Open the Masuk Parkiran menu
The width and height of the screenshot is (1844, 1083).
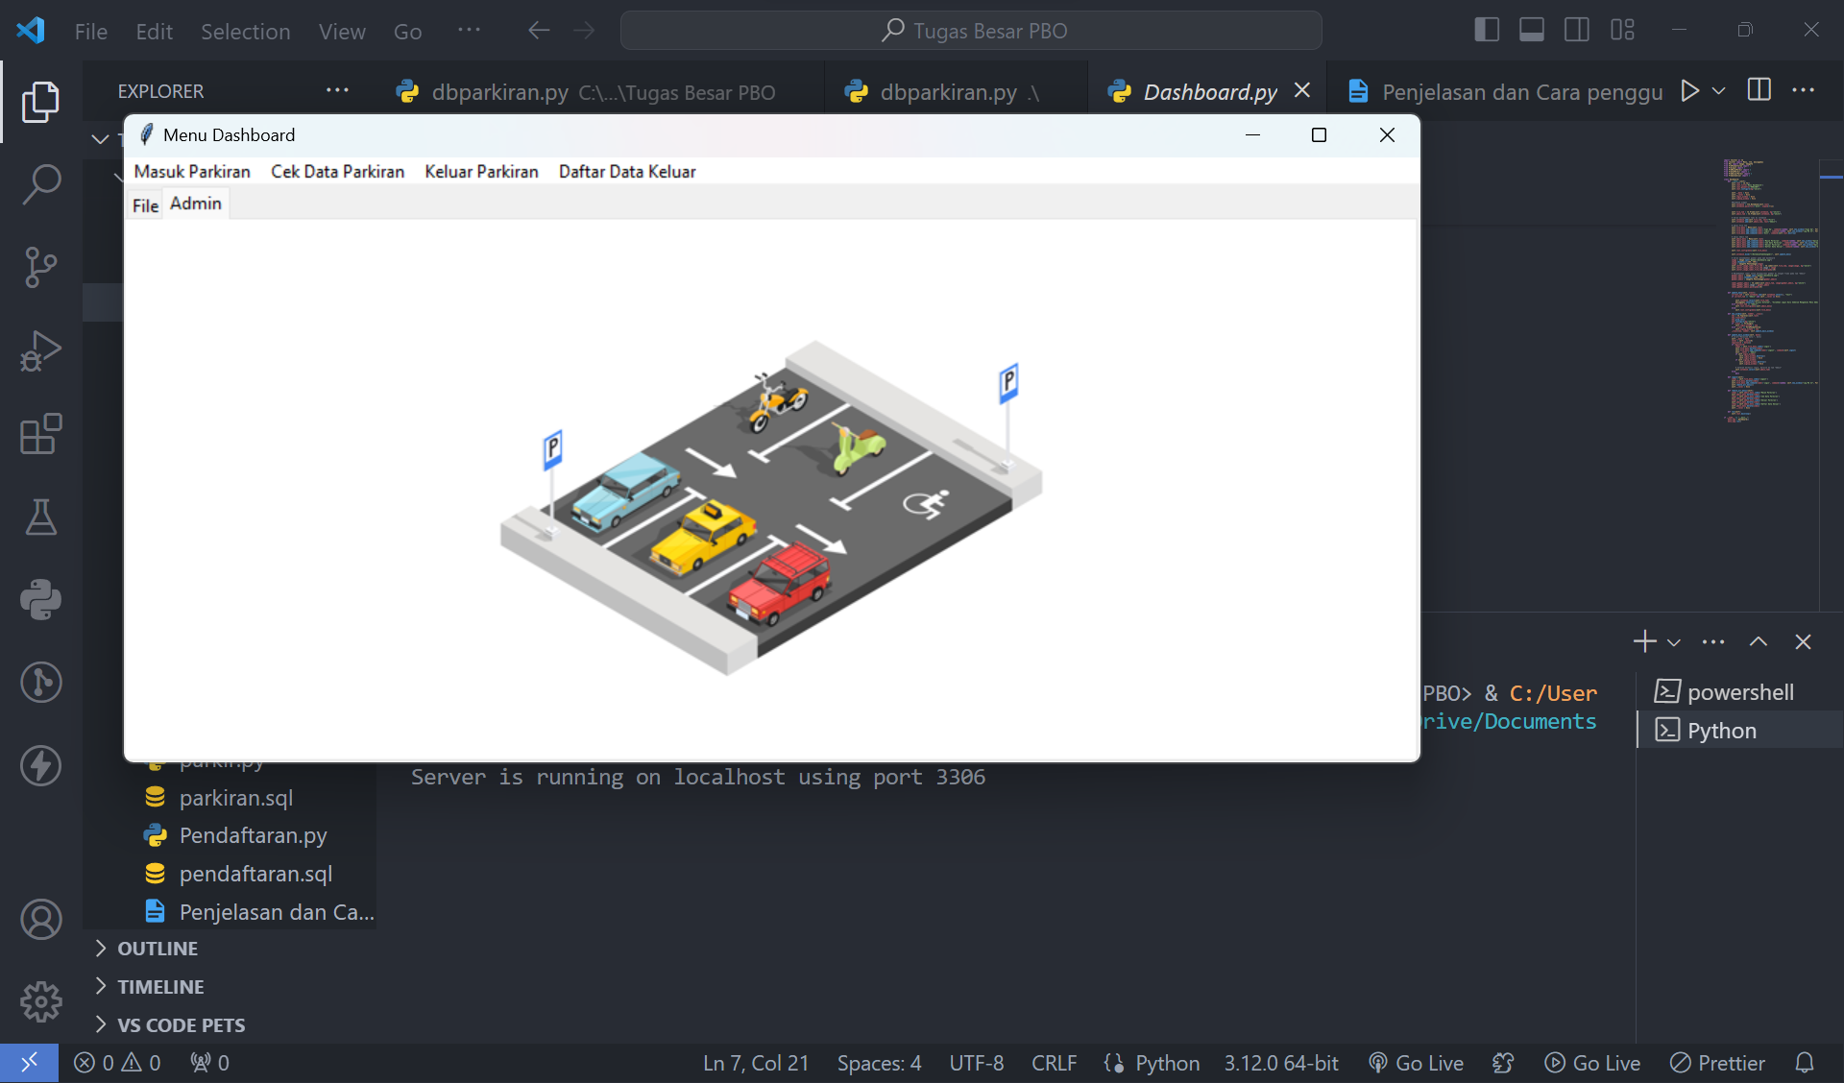click(x=192, y=172)
